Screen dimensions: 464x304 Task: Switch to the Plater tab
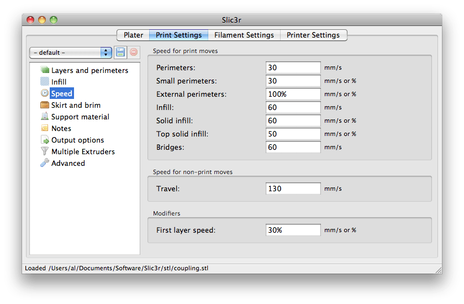pyautogui.click(x=133, y=35)
